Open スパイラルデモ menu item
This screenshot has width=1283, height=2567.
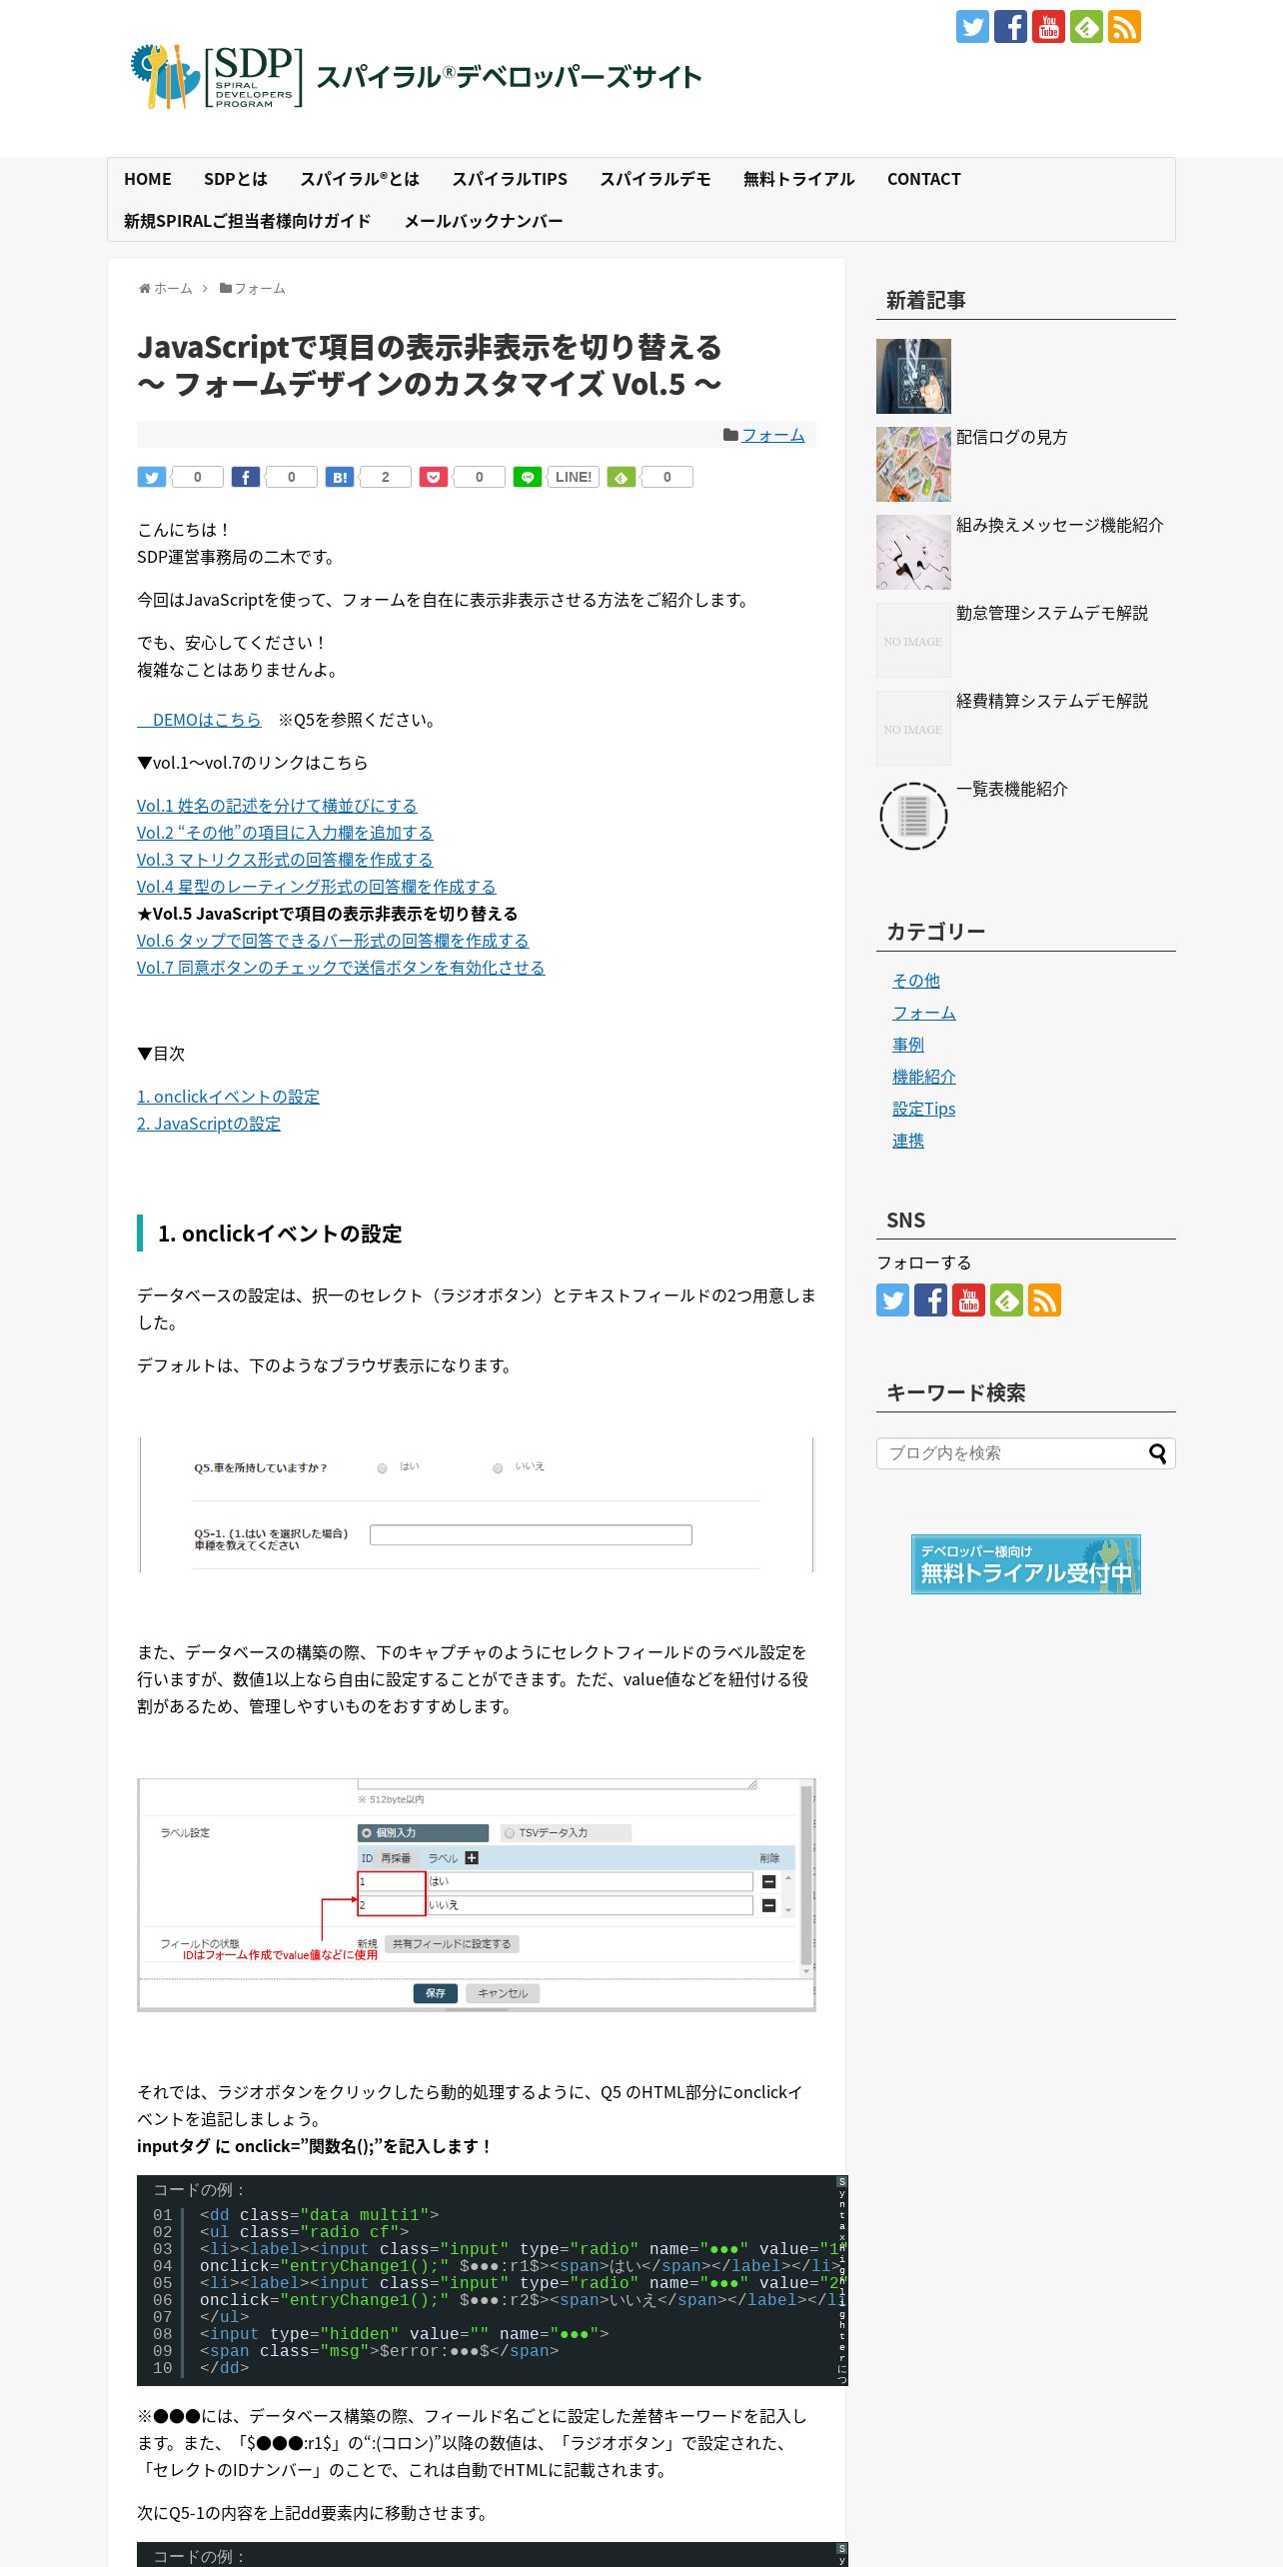(x=655, y=179)
